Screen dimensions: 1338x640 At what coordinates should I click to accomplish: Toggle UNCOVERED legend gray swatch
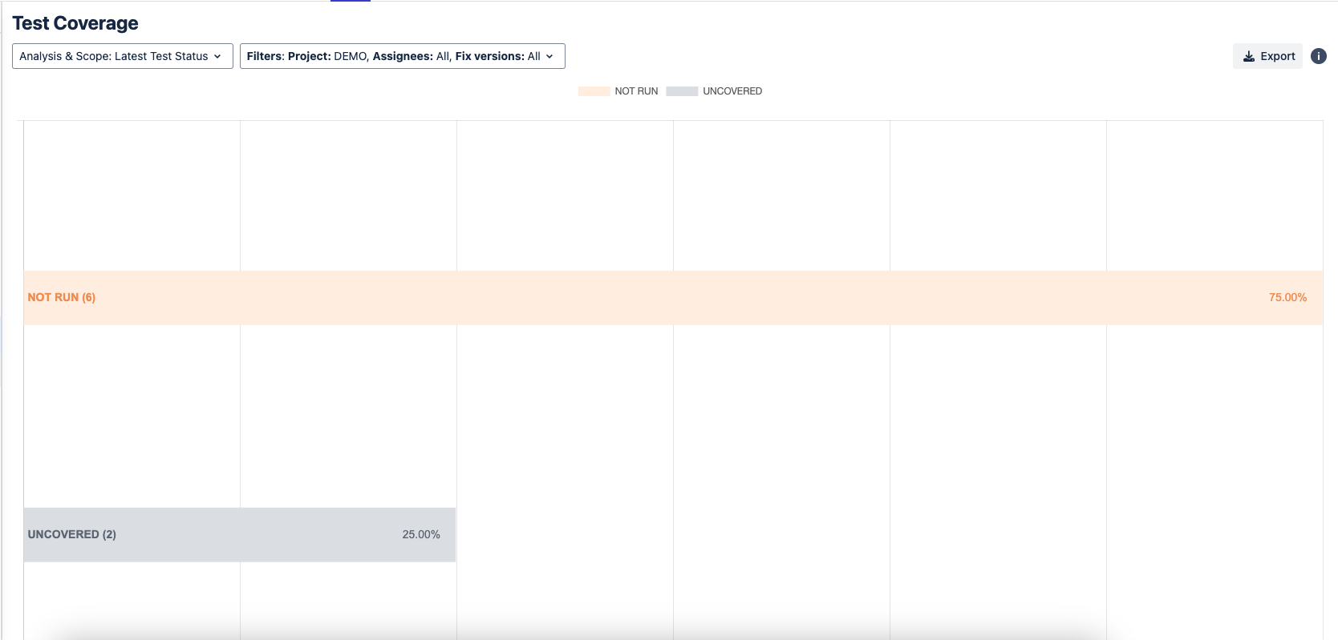pos(682,91)
